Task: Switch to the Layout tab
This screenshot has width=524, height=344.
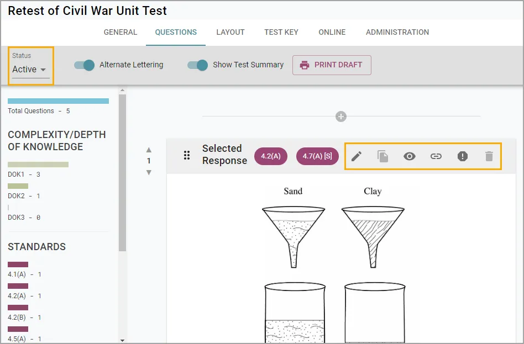Action: pos(230,32)
